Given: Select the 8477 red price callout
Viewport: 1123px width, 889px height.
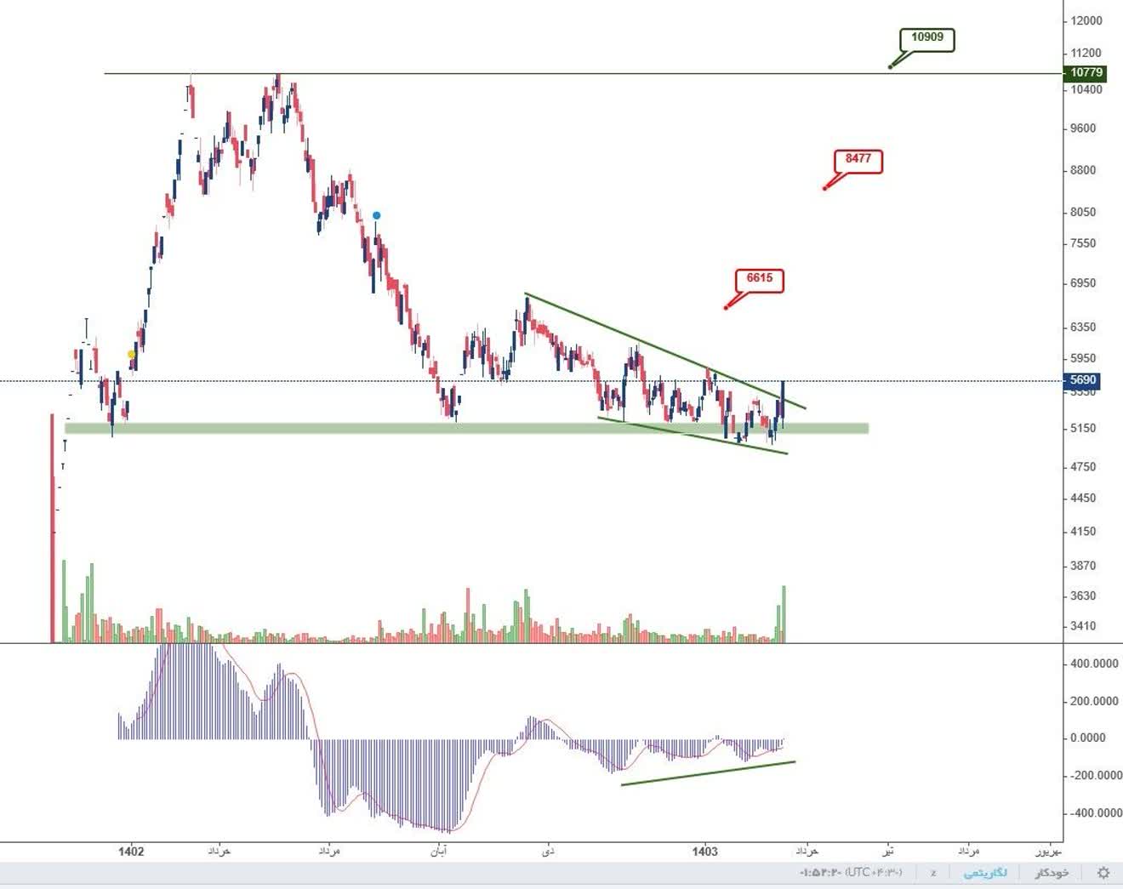Looking at the screenshot, I should (x=858, y=159).
